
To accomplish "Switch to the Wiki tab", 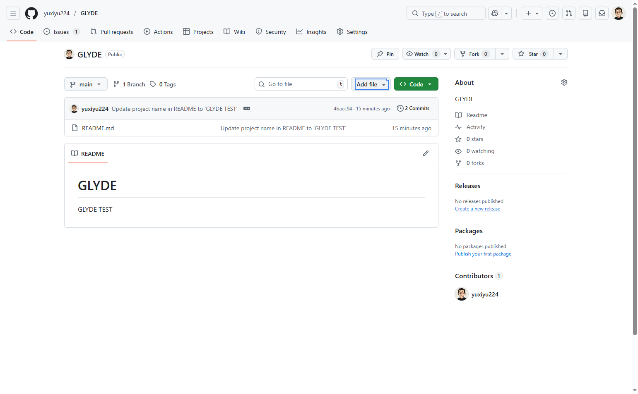I will (234, 32).
